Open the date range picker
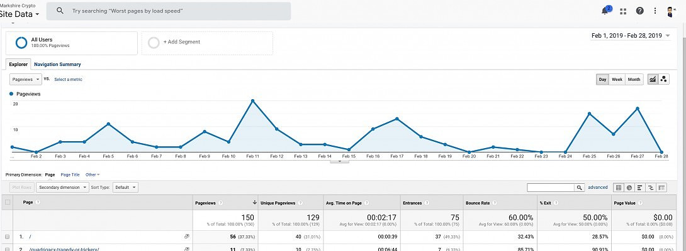Screen dimensions: 686x251 click(x=630, y=36)
